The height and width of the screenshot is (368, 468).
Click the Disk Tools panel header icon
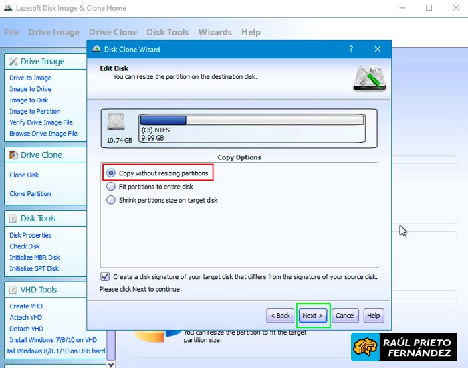[x=13, y=219]
